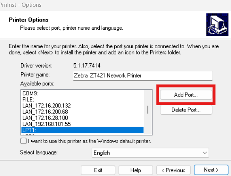The width and height of the screenshot is (231, 176).
Task: Enable Windows default printer checkbox
Action: (24, 141)
